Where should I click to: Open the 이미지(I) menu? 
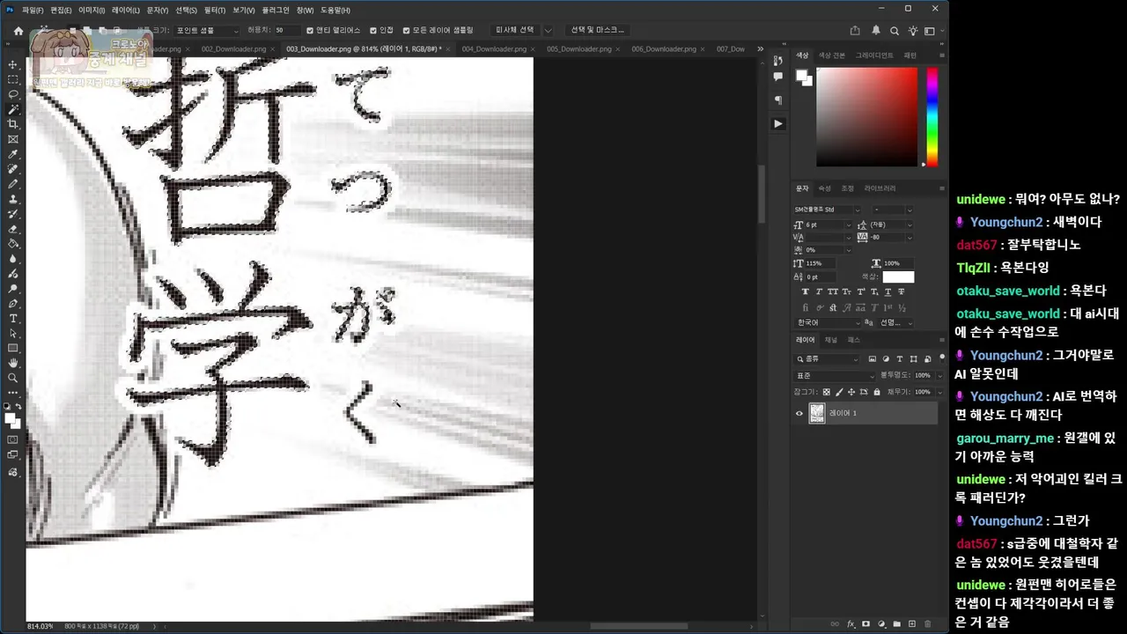click(91, 10)
